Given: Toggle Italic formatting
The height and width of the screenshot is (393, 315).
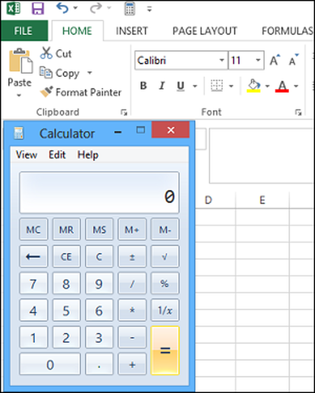Looking at the screenshot, I should (161, 86).
